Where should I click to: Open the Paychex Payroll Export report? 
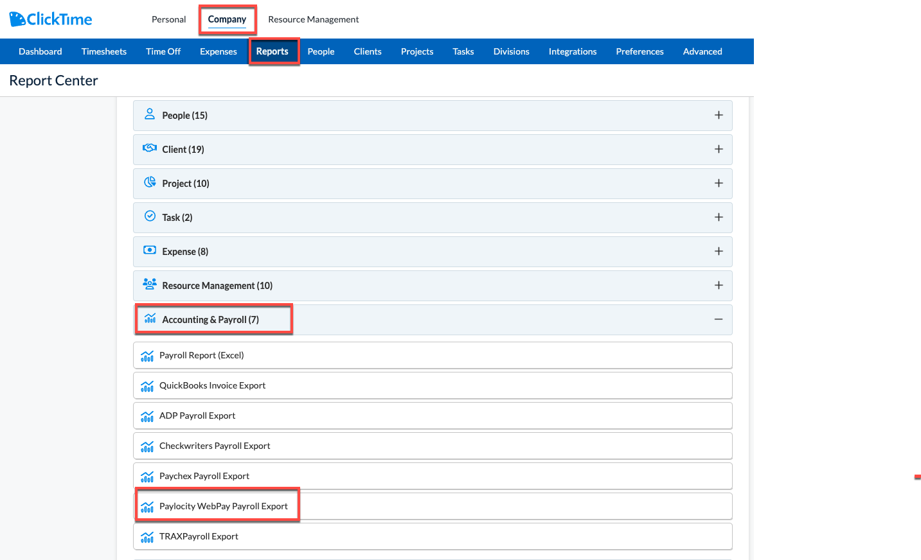433,476
